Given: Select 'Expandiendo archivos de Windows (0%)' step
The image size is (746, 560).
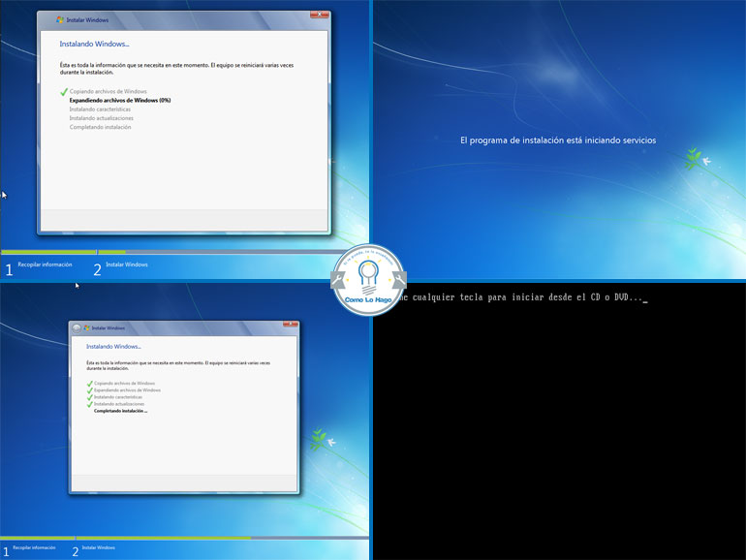Looking at the screenshot, I should pyautogui.click(x=120, y=101).
